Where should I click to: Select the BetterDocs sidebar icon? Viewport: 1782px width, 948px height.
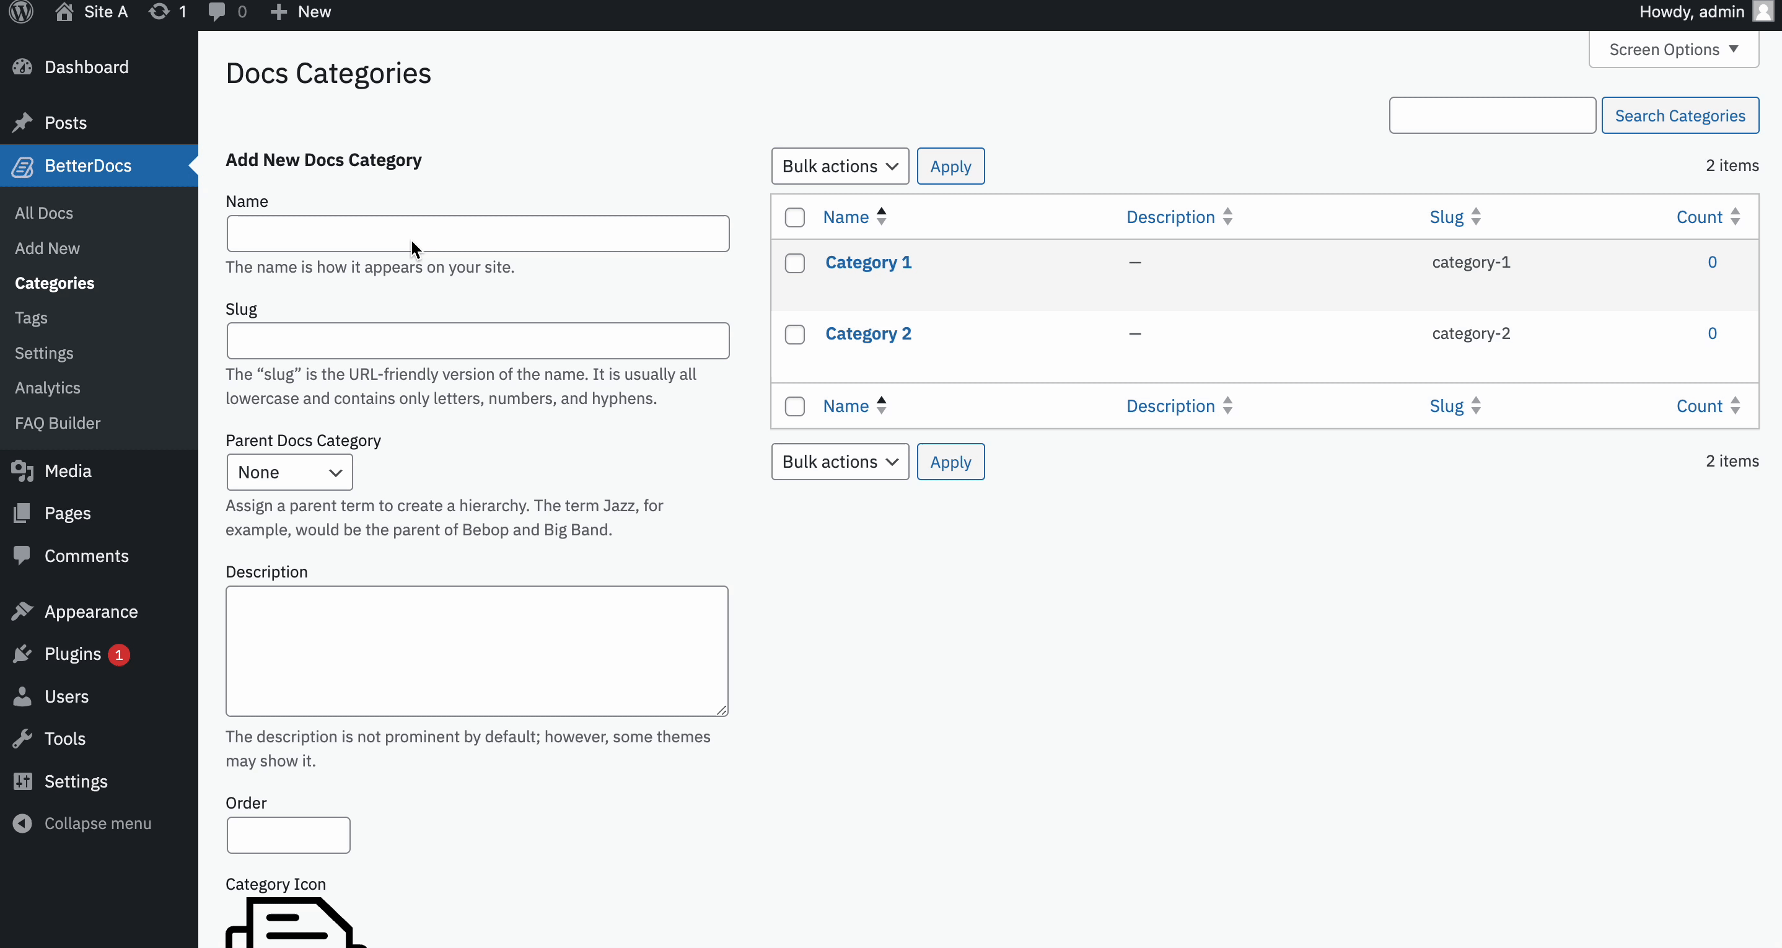[24, 166]
